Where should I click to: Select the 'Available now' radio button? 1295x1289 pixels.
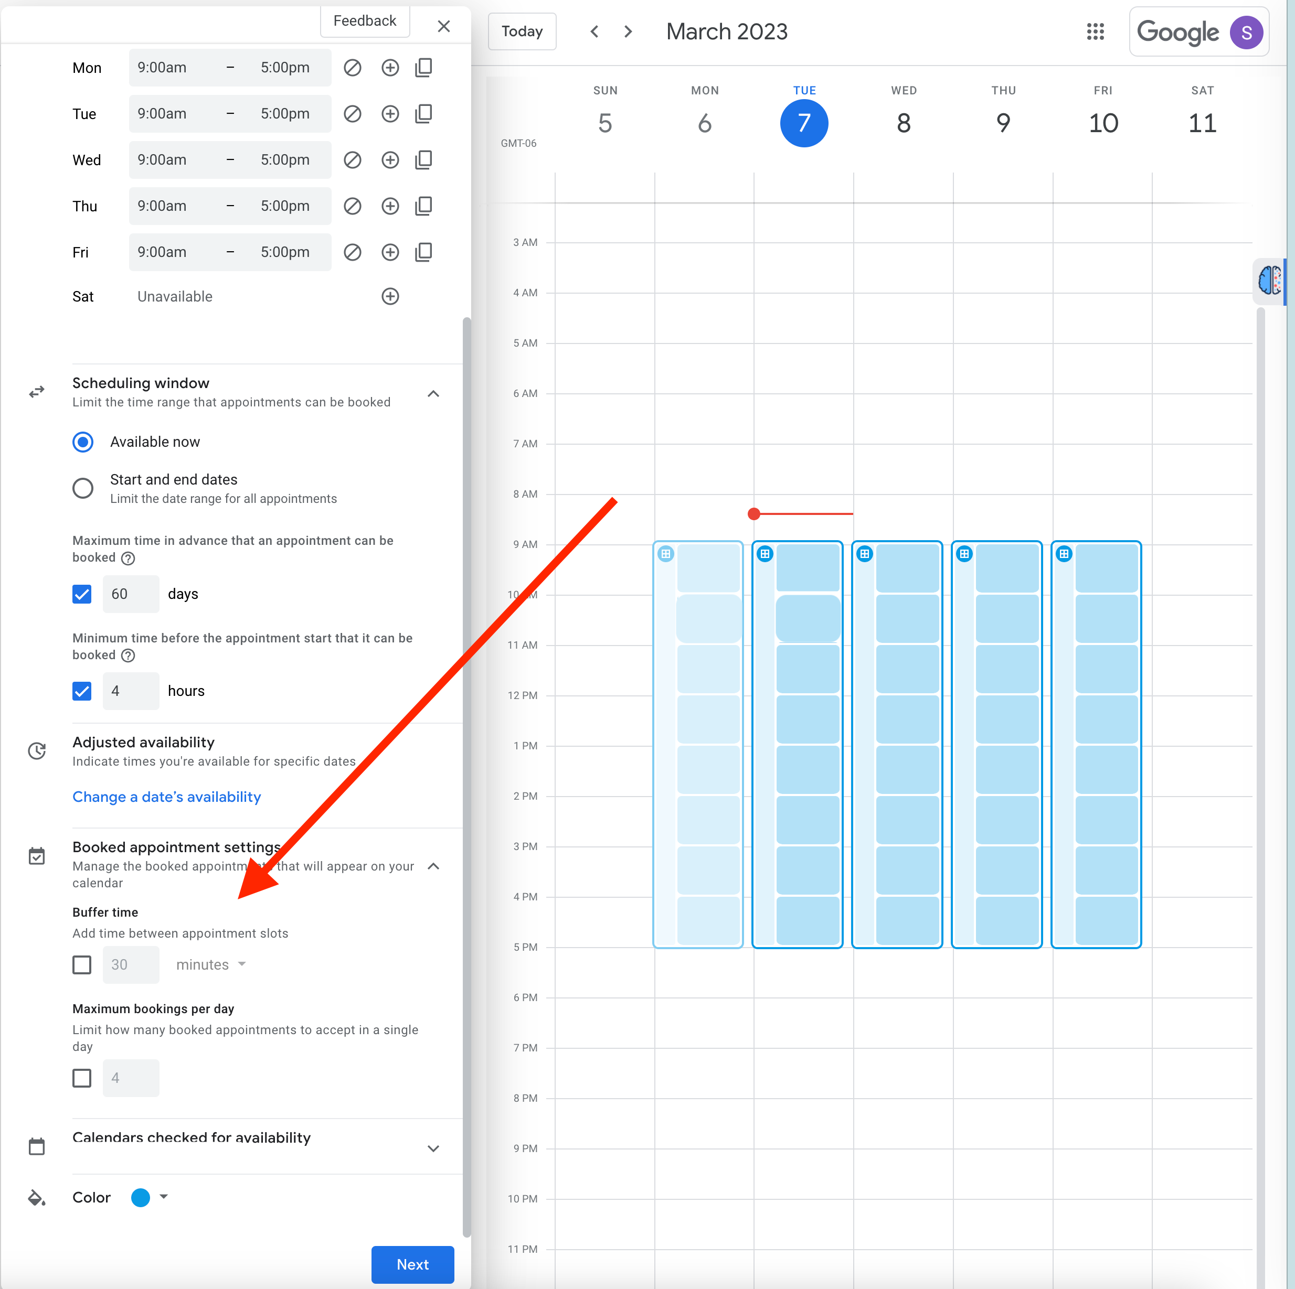[83, 442]
